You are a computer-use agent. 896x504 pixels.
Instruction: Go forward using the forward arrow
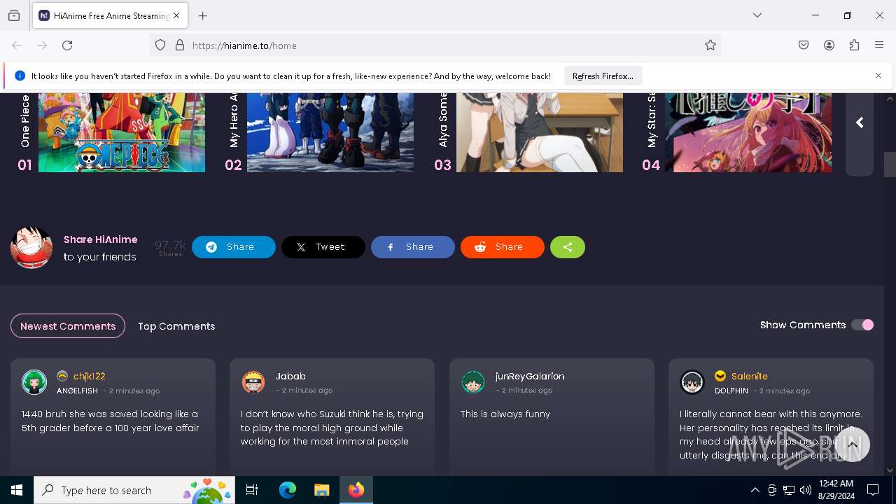[42, 45]
